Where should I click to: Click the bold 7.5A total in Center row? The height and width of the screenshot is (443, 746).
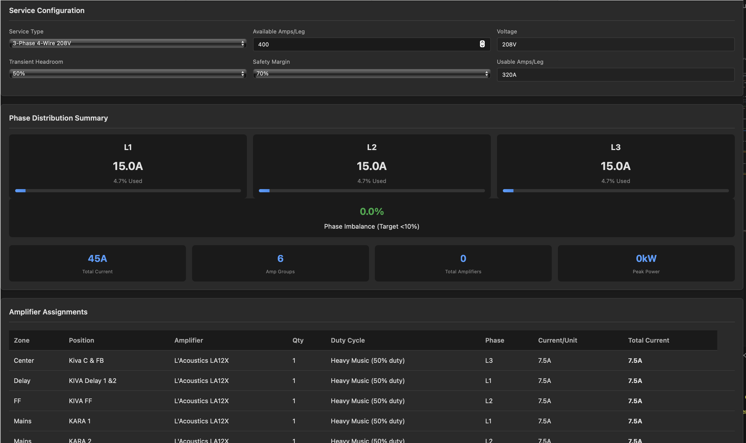635,360
